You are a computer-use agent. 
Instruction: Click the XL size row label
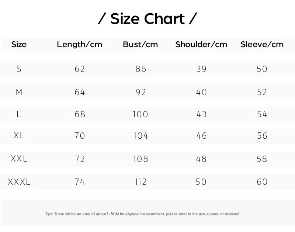(x=19, y=135)
